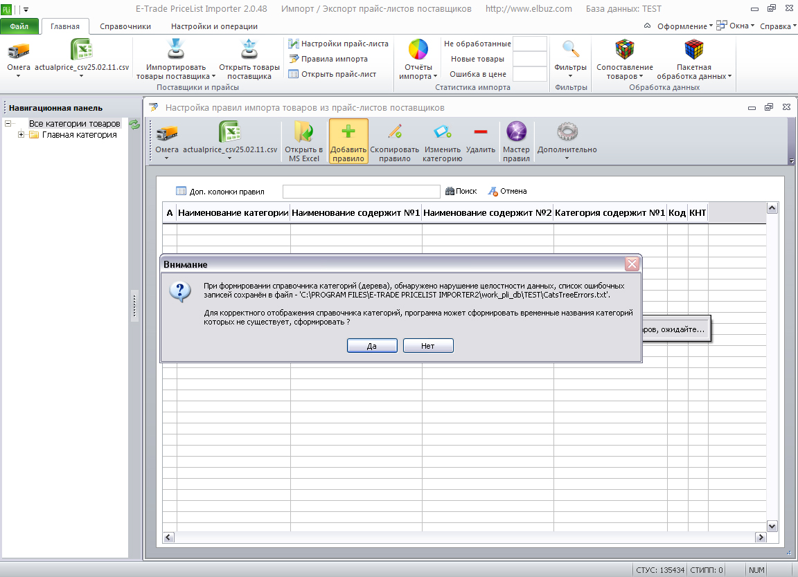This screenshot has height=577, width=798.
Task: Select the Главная ribbon tab
Action: (65, 26)
